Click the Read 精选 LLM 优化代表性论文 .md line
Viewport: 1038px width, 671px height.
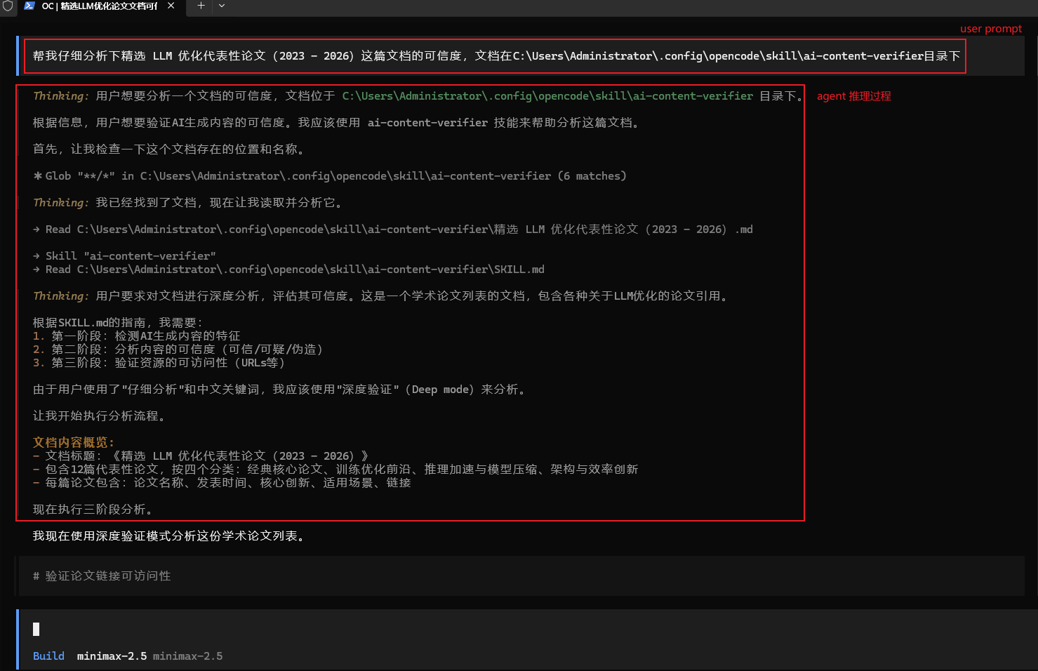393,230
